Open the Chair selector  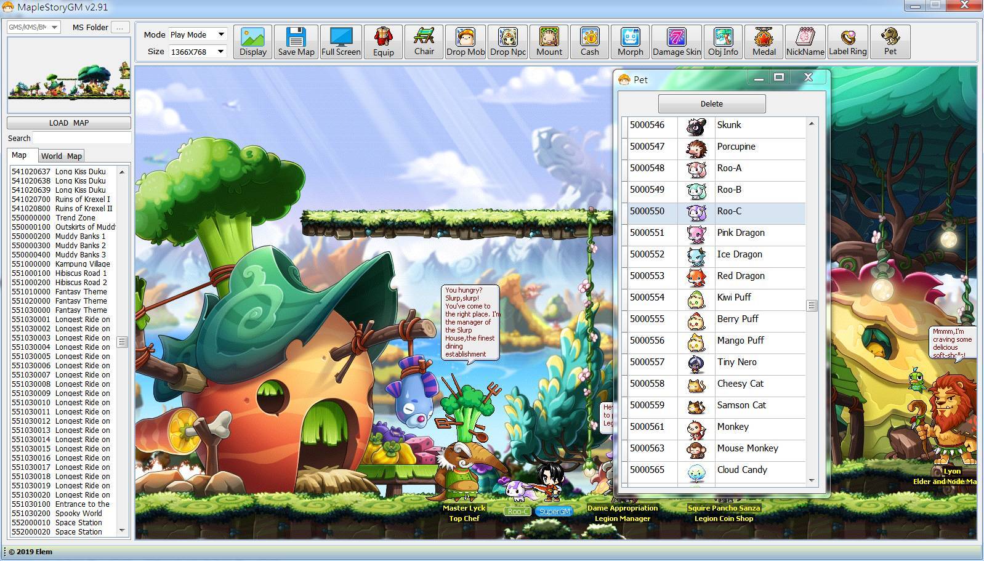(424, 42)
